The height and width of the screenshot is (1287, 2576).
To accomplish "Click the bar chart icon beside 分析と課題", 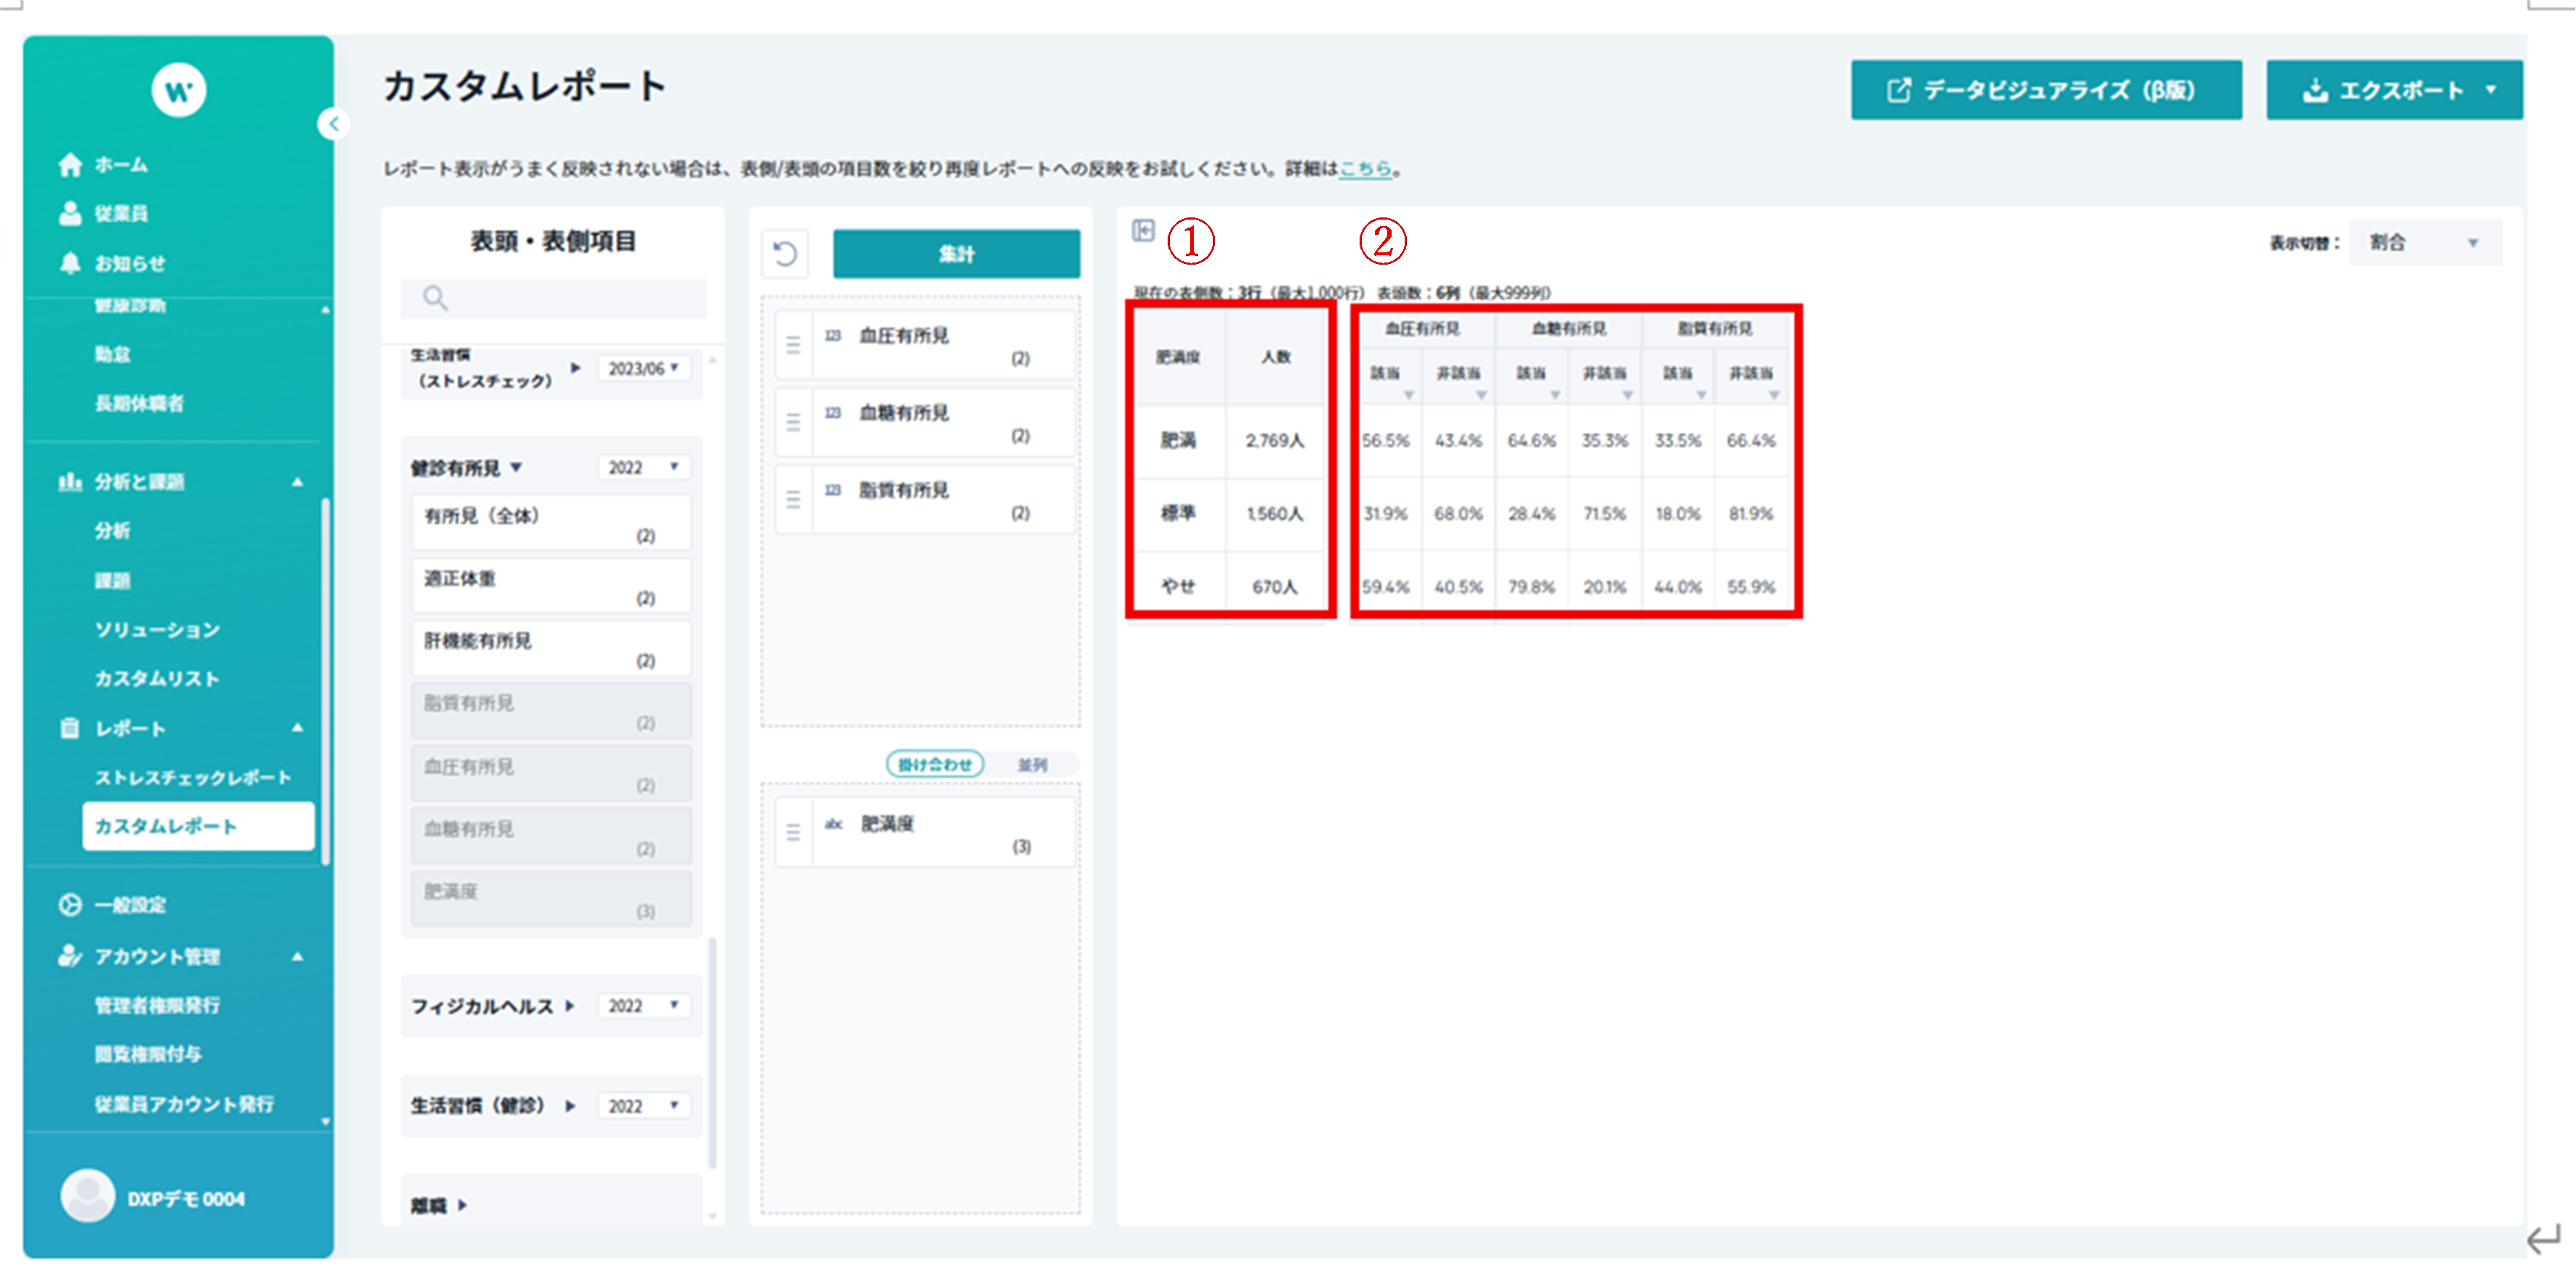I will click(x=70, y=482).
